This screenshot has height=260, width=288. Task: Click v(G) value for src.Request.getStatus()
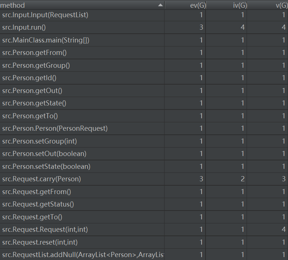(284, 204)
